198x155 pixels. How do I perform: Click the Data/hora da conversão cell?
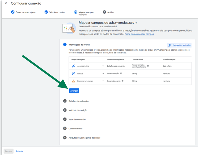coord(116,66)
